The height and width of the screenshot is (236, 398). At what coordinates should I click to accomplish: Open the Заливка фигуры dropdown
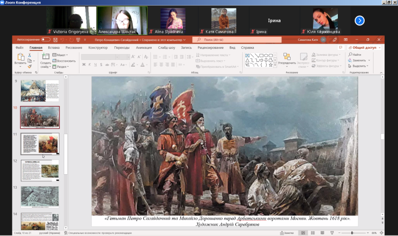(326, 55)
